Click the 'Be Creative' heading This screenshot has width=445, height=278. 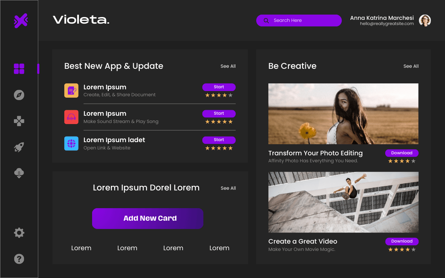[x=292, y=66]
